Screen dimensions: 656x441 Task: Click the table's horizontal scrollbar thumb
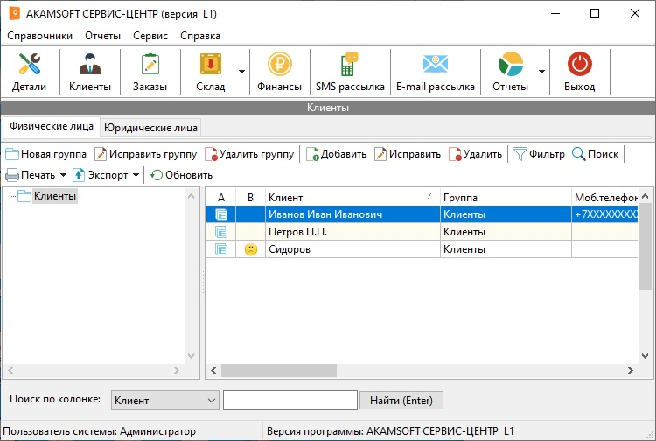pos(279,370)
